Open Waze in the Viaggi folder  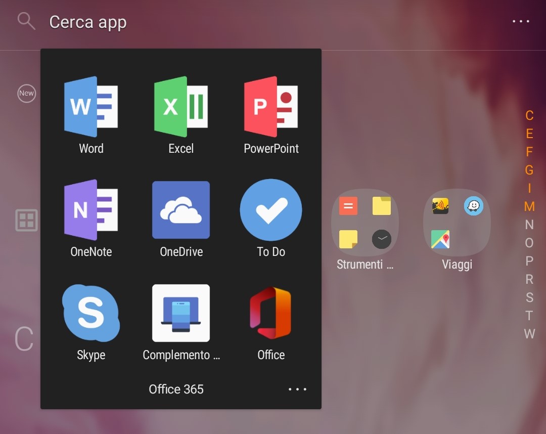click(474, 206)
